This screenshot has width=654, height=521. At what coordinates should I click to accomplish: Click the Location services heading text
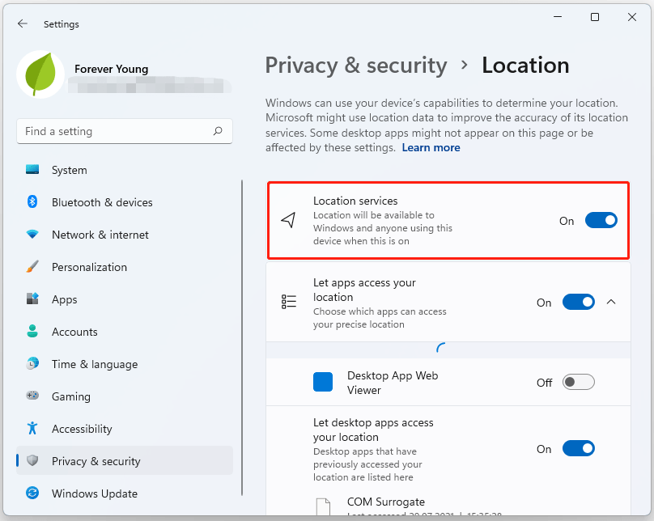(x=355, y=201)
